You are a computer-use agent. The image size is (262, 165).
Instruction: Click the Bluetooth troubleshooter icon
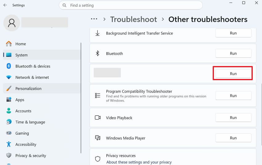coord(98,53)
